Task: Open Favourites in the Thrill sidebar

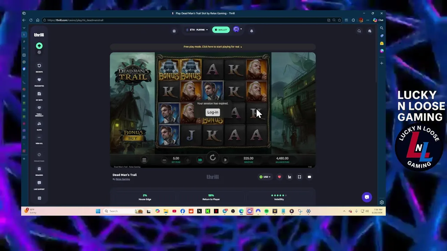Action: coord(39,81)
